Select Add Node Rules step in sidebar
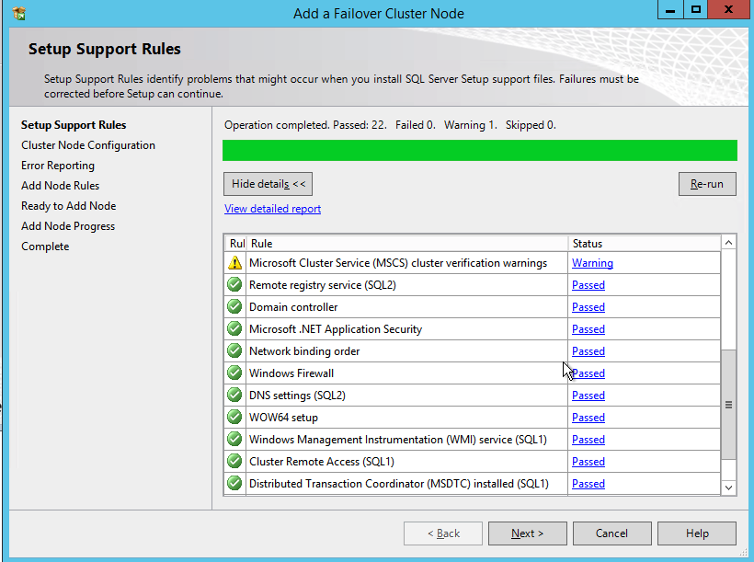This screenshot has height=562, width=754. [60, 186]
